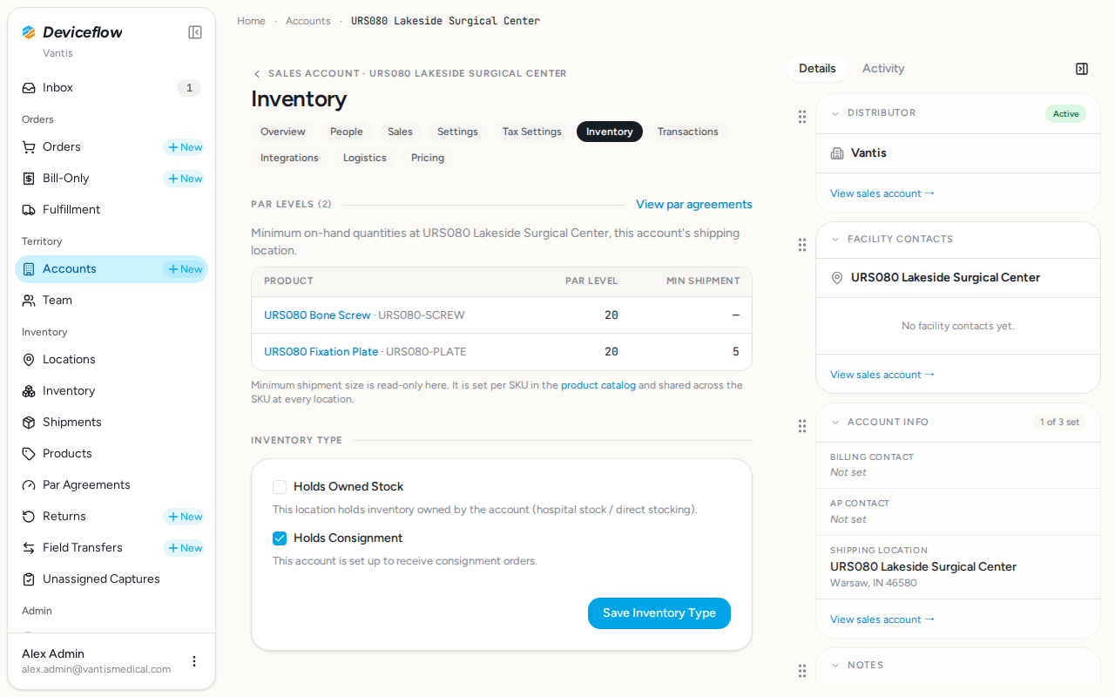This screenshot has width=1115, height=697.
Task: Select the Details tab
Action: 817,69
